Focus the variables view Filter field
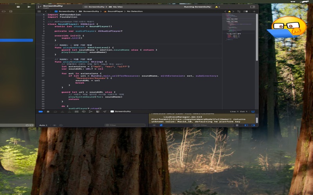The width and height of the screenshot is (313, 195). tap(125, 125)
